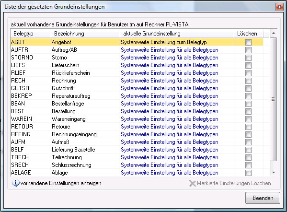Click the Beenden button
Image resolution: width=287 pixels, height=212 pixels.
click(x=263, y=198)
